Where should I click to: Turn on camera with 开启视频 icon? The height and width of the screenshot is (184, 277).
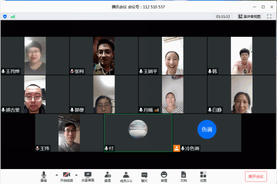66,177
